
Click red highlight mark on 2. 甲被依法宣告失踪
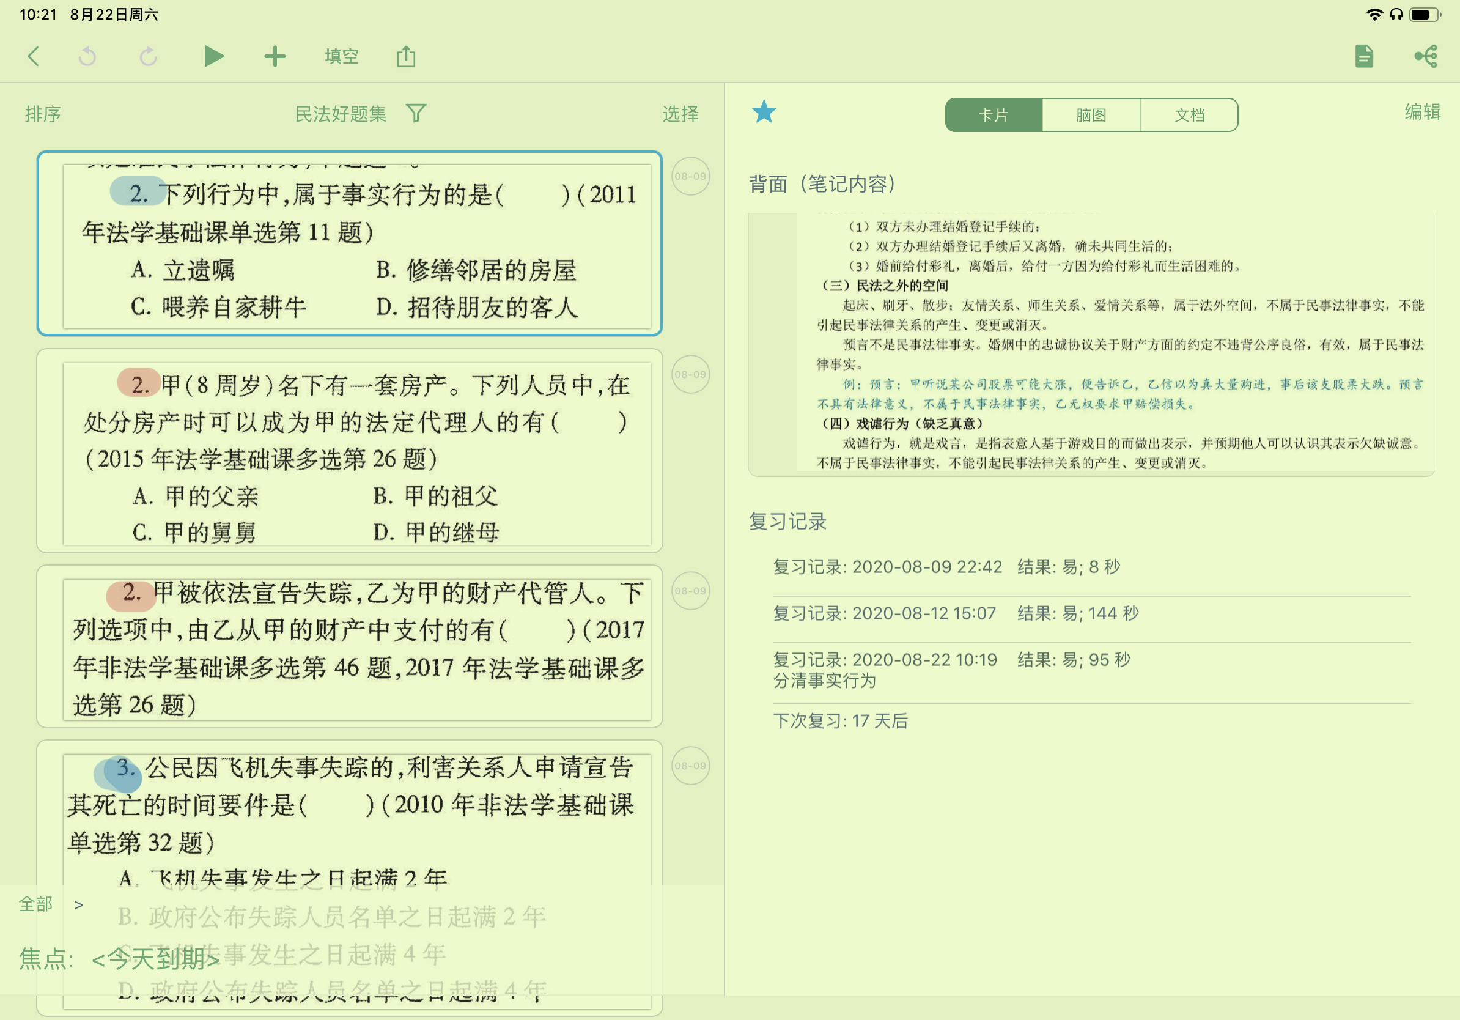coord(130,596)
